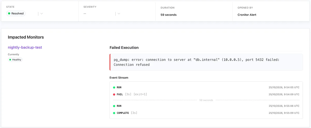Click timestamp 25/10/2026, 9:55:09 UTC
The width and height of the screenshot is (311, 128).
click(x=284, y=113)
